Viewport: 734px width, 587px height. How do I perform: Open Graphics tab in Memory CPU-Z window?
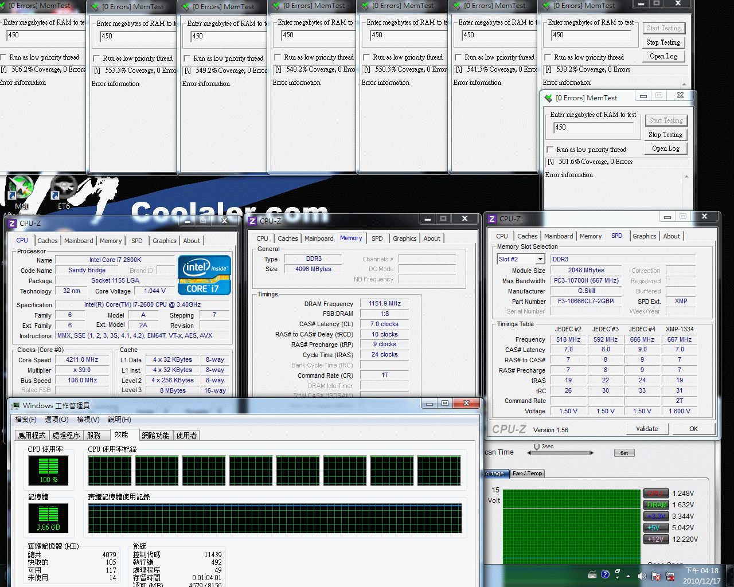[405, 238]
